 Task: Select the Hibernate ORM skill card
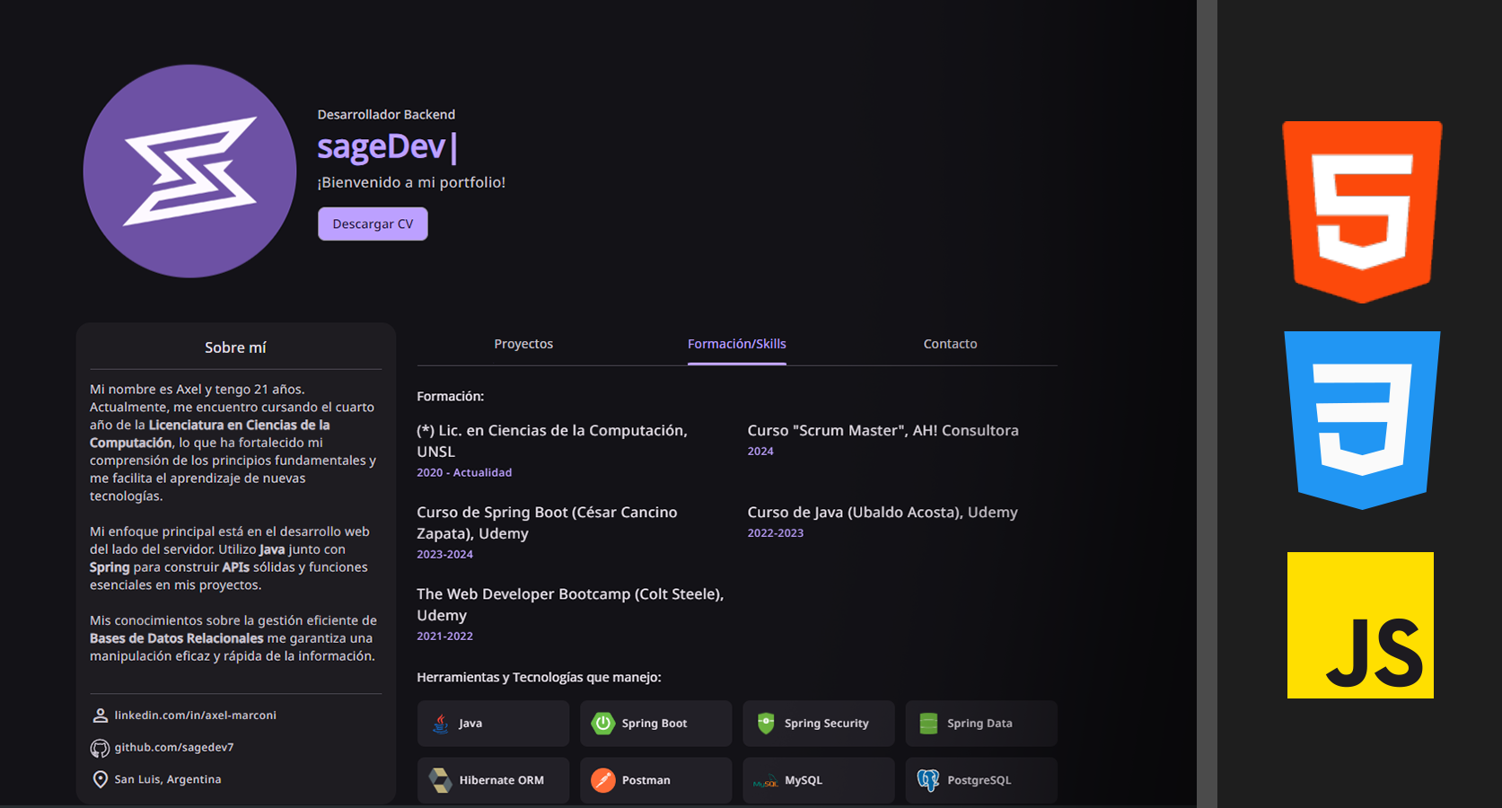coord(493,780)
